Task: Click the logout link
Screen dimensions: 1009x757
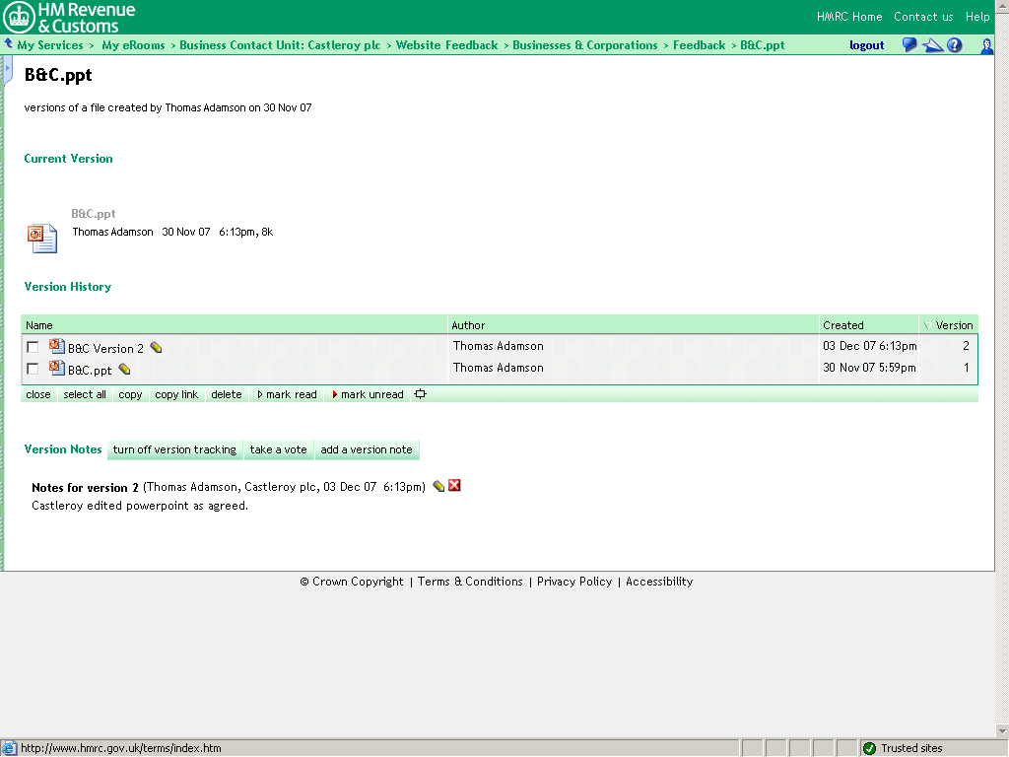Action: pyautogui.click(x=866, y=45)
